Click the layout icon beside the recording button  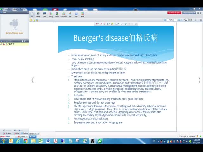(198, 13)
